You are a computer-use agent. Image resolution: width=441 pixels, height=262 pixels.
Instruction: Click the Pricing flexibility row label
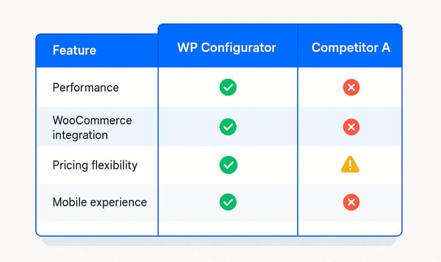pyautogui.click(x=95, y=165)
